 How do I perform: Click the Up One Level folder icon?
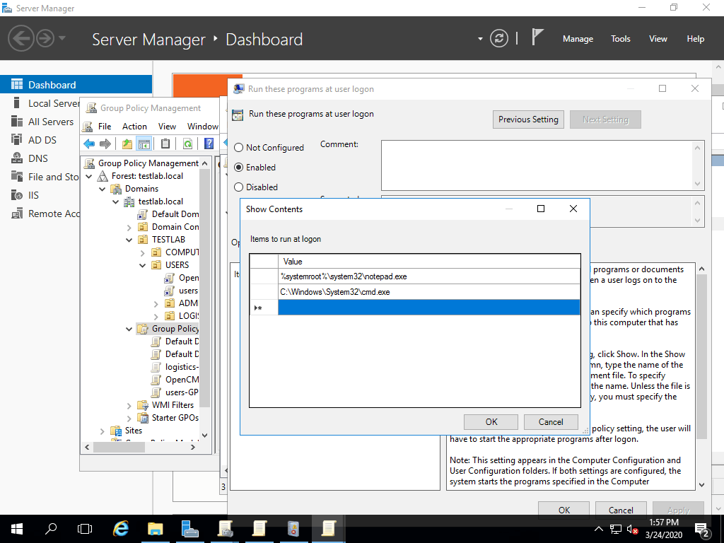tap(127, 144)
